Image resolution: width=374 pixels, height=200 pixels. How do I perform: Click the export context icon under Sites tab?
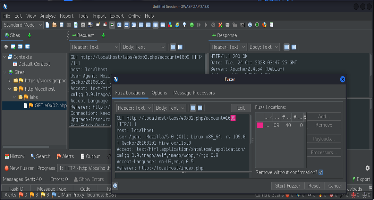pyautogui.click(x=28, y=47)
